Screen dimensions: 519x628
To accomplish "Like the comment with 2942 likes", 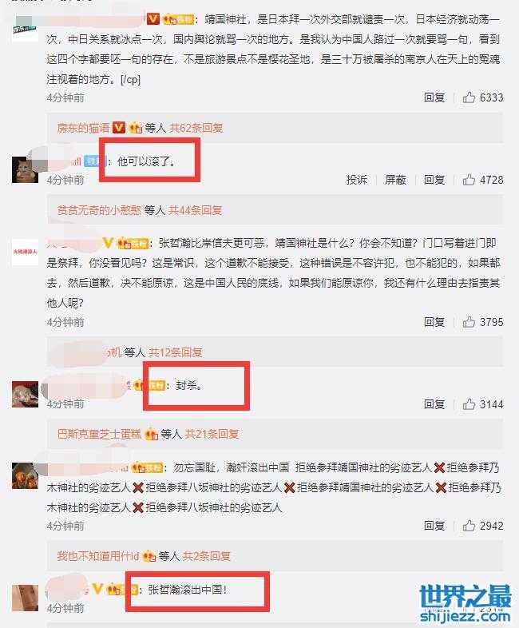I will click(x=469, y=526).
